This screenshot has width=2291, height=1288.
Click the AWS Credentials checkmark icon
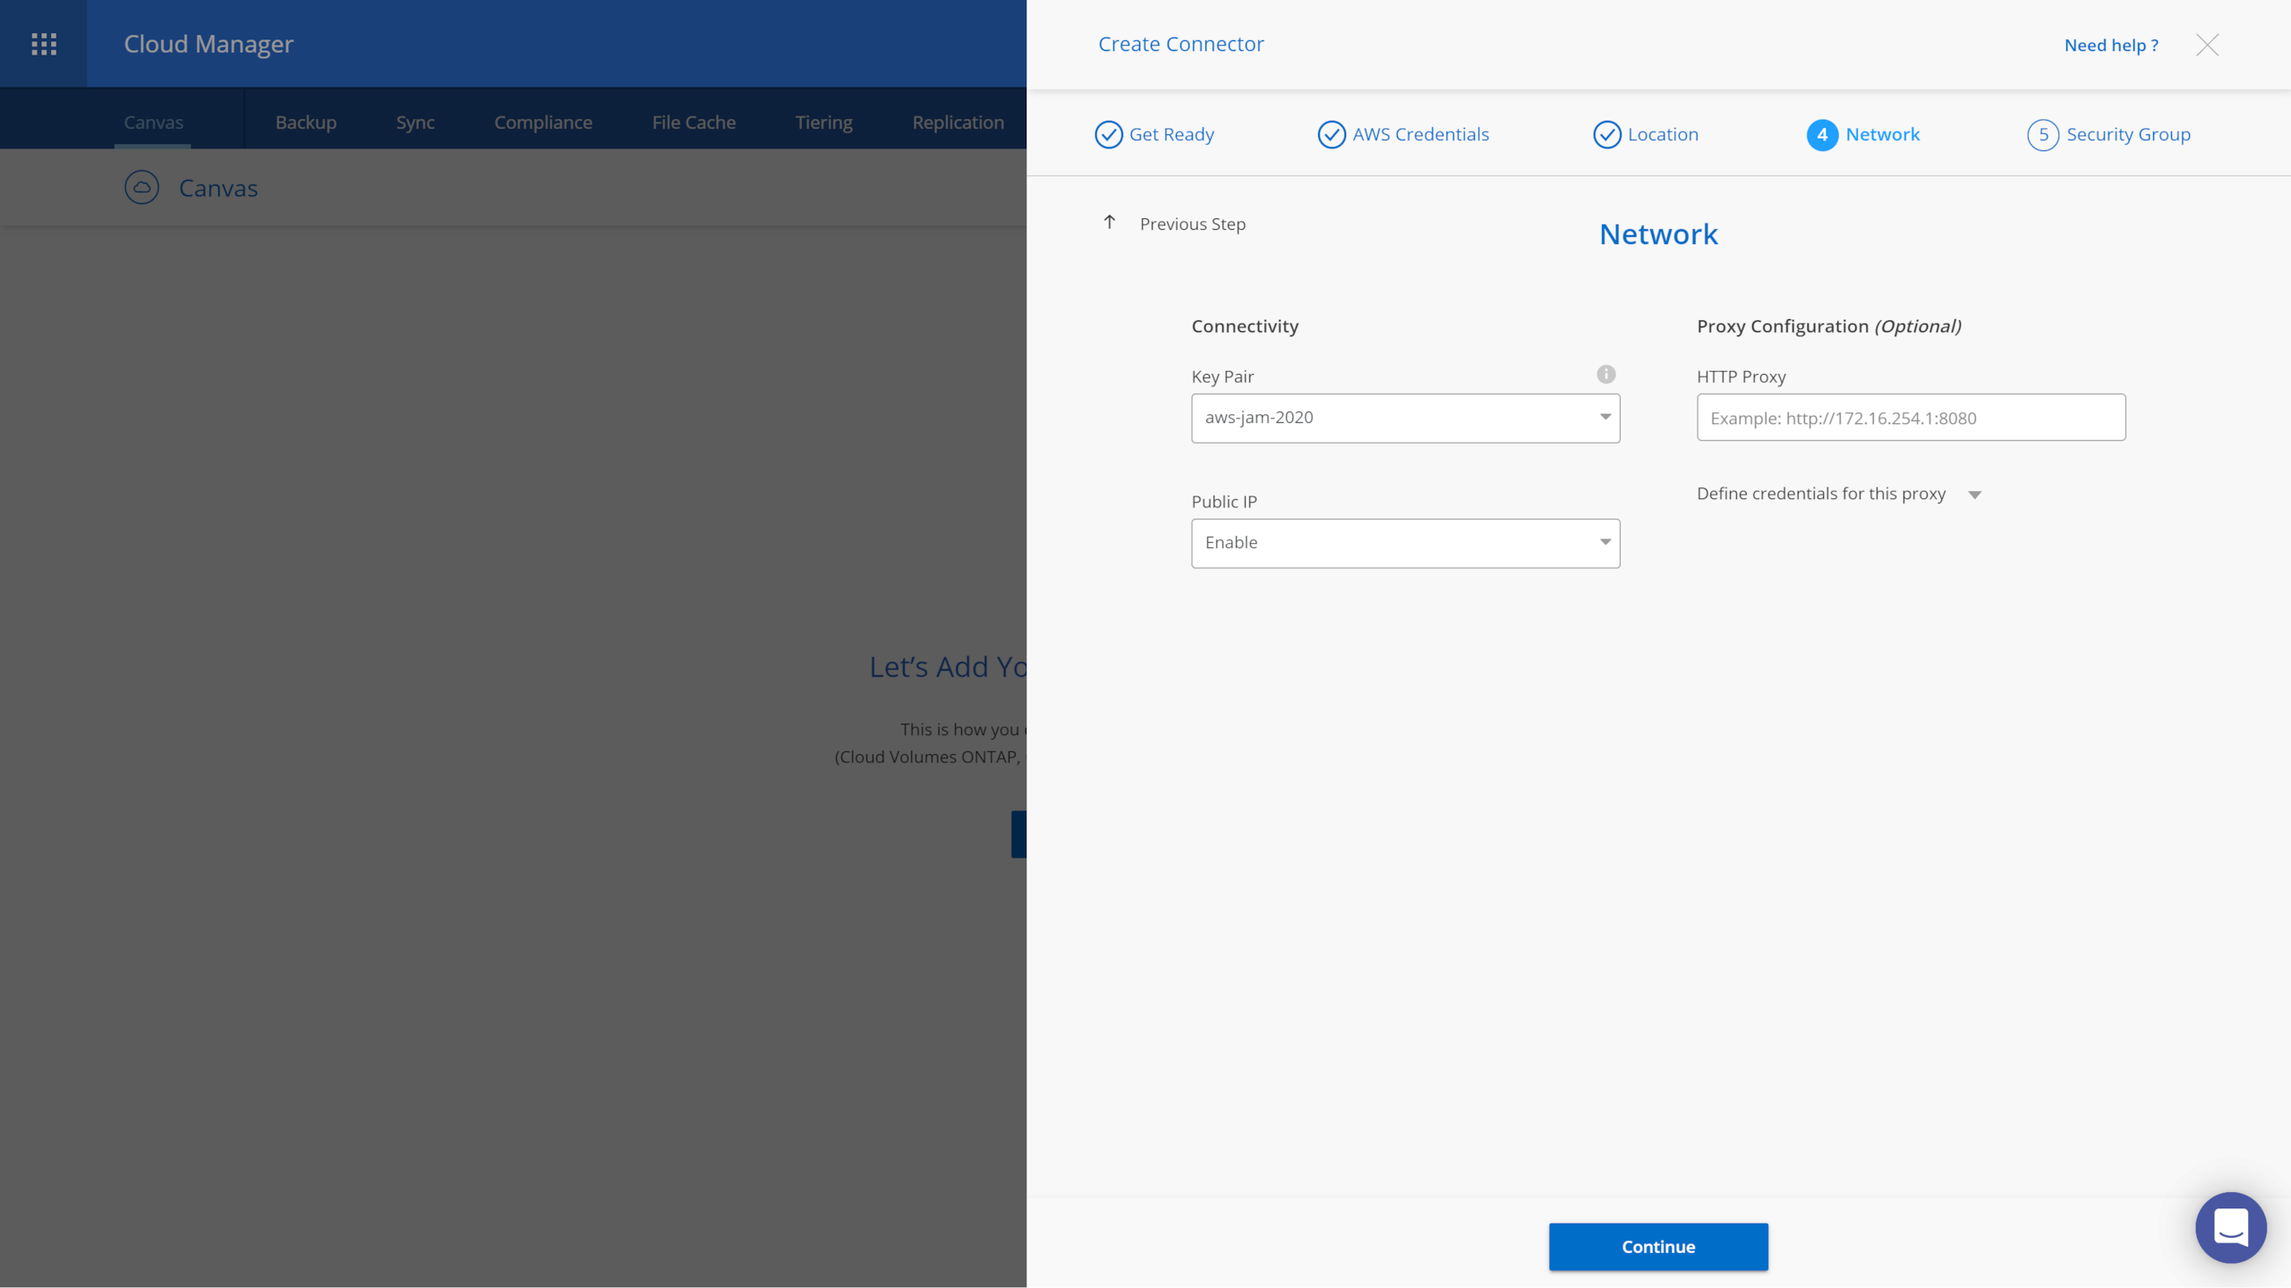point(1332,134)
